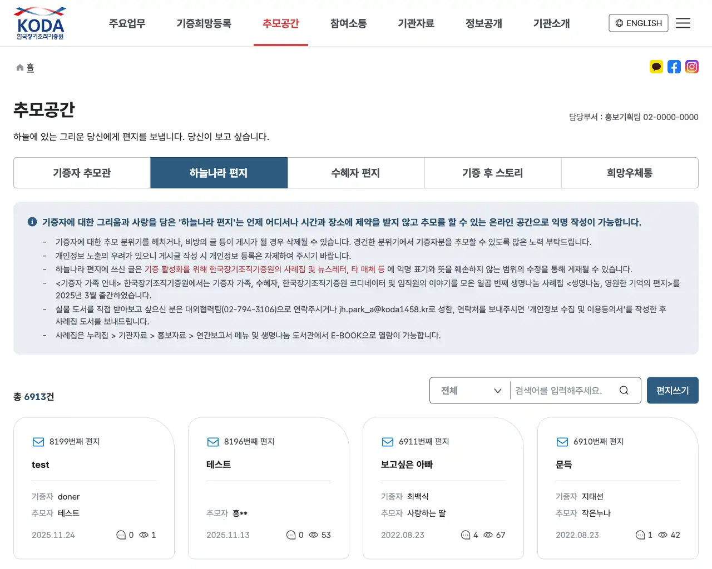The height and width of the screenshot is (569, 712).
Task: Open the Instagram icon
Action: [692, 66]
